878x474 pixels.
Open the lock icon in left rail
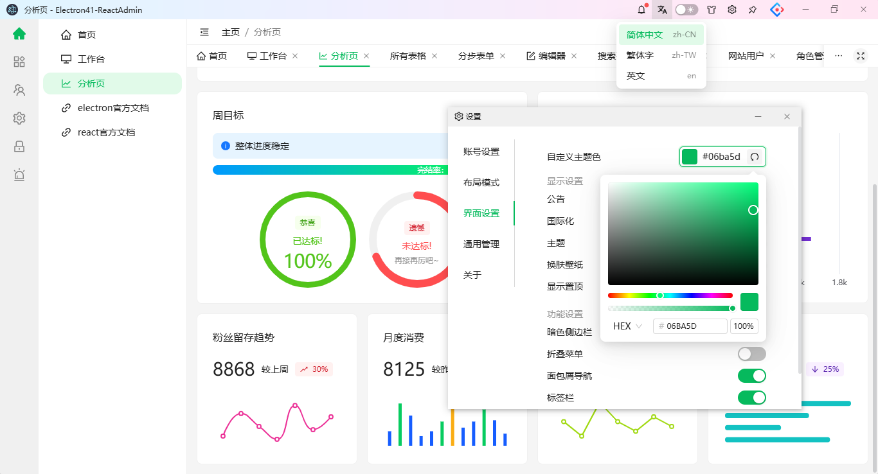[19, 146]
